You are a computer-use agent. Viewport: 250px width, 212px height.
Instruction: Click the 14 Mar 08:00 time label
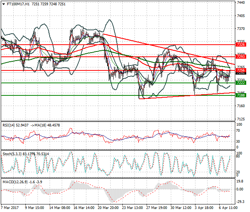(x=59, y=208)
